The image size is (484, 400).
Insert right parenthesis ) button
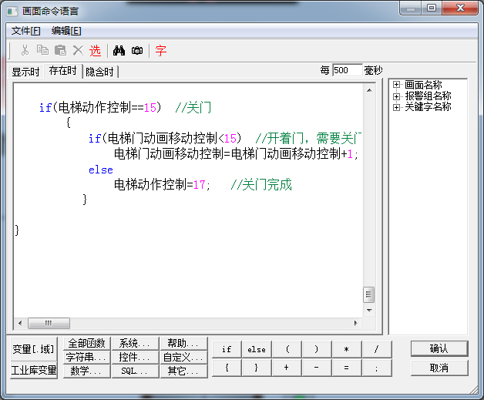click(x=317, y=349)
